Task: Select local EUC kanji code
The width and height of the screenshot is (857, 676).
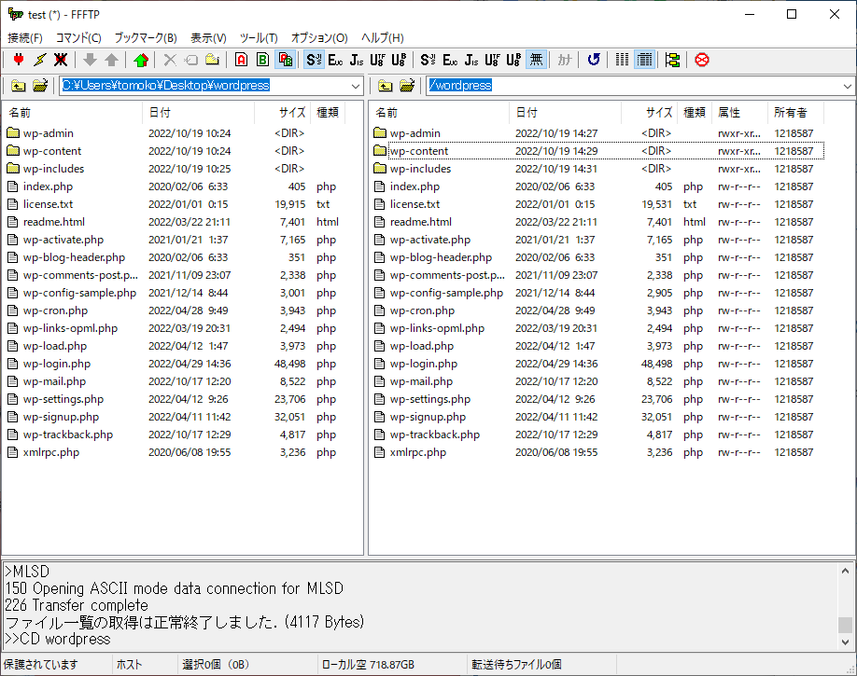Action: tap(450, 60)
